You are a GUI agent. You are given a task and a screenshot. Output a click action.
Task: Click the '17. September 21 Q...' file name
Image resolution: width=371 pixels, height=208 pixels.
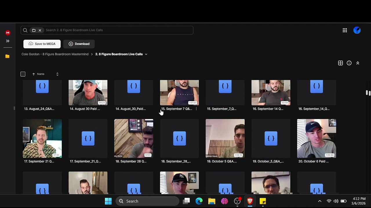tap(39, 161)
